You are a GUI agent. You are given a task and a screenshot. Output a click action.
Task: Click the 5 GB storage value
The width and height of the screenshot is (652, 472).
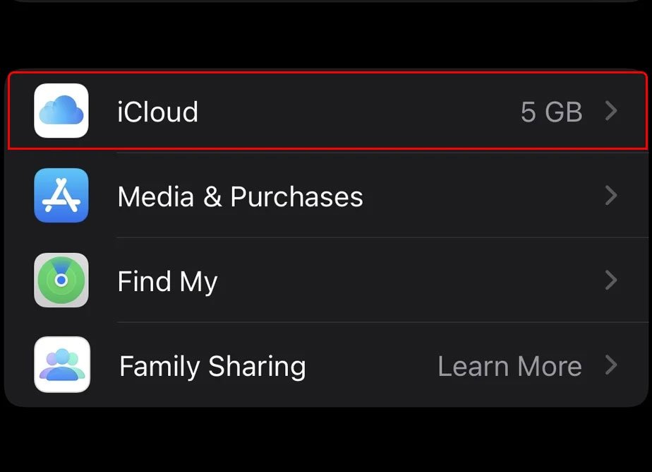[x=551, y=112]
